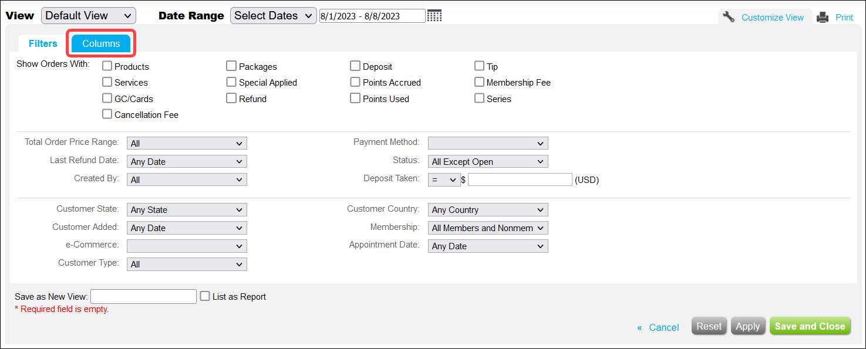Click the printer icon
The image size is (866, 349).
coord(823,17)
